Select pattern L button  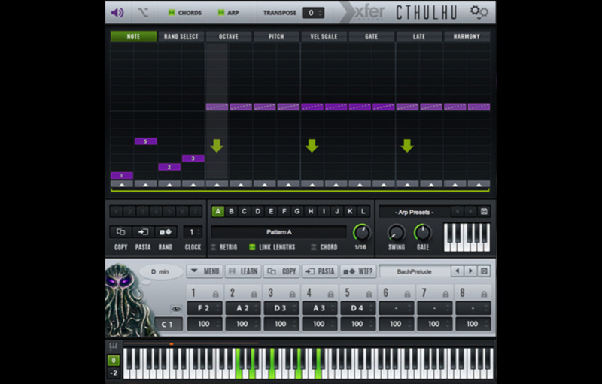[x=363, y=211]
